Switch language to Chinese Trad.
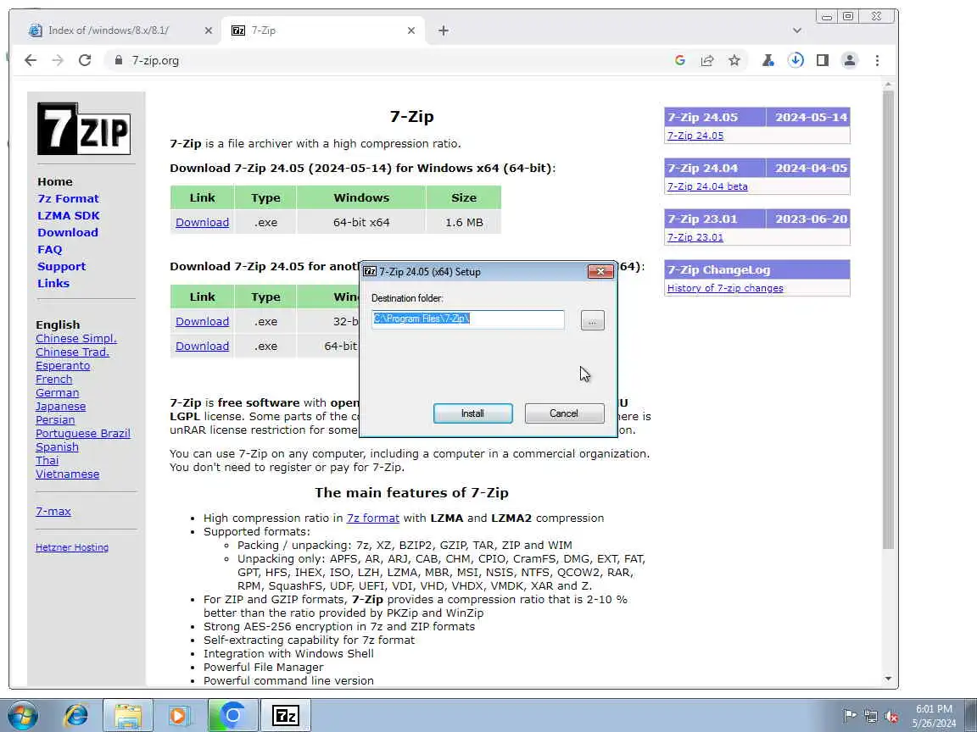The image size is (977, 732). point(72,352)
